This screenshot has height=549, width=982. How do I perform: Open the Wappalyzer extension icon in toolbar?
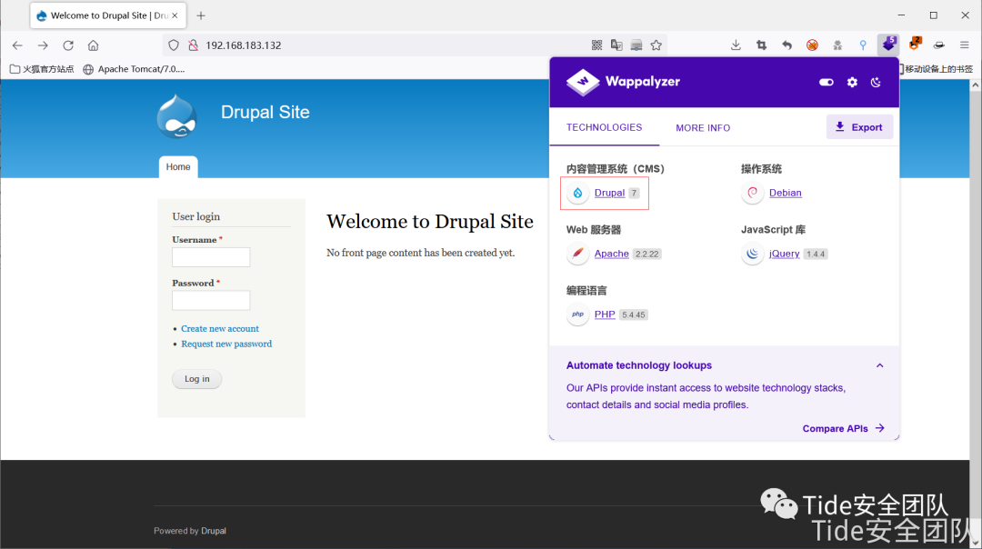(x=888, y=45)
